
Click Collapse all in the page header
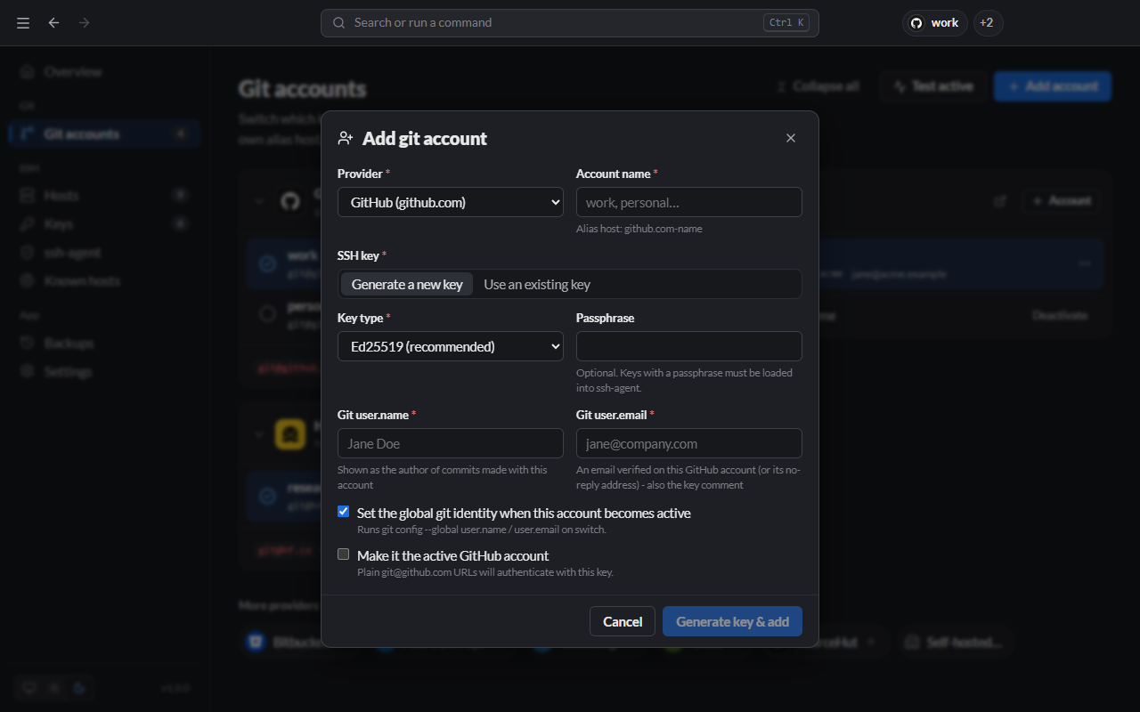tap(818, 86)
